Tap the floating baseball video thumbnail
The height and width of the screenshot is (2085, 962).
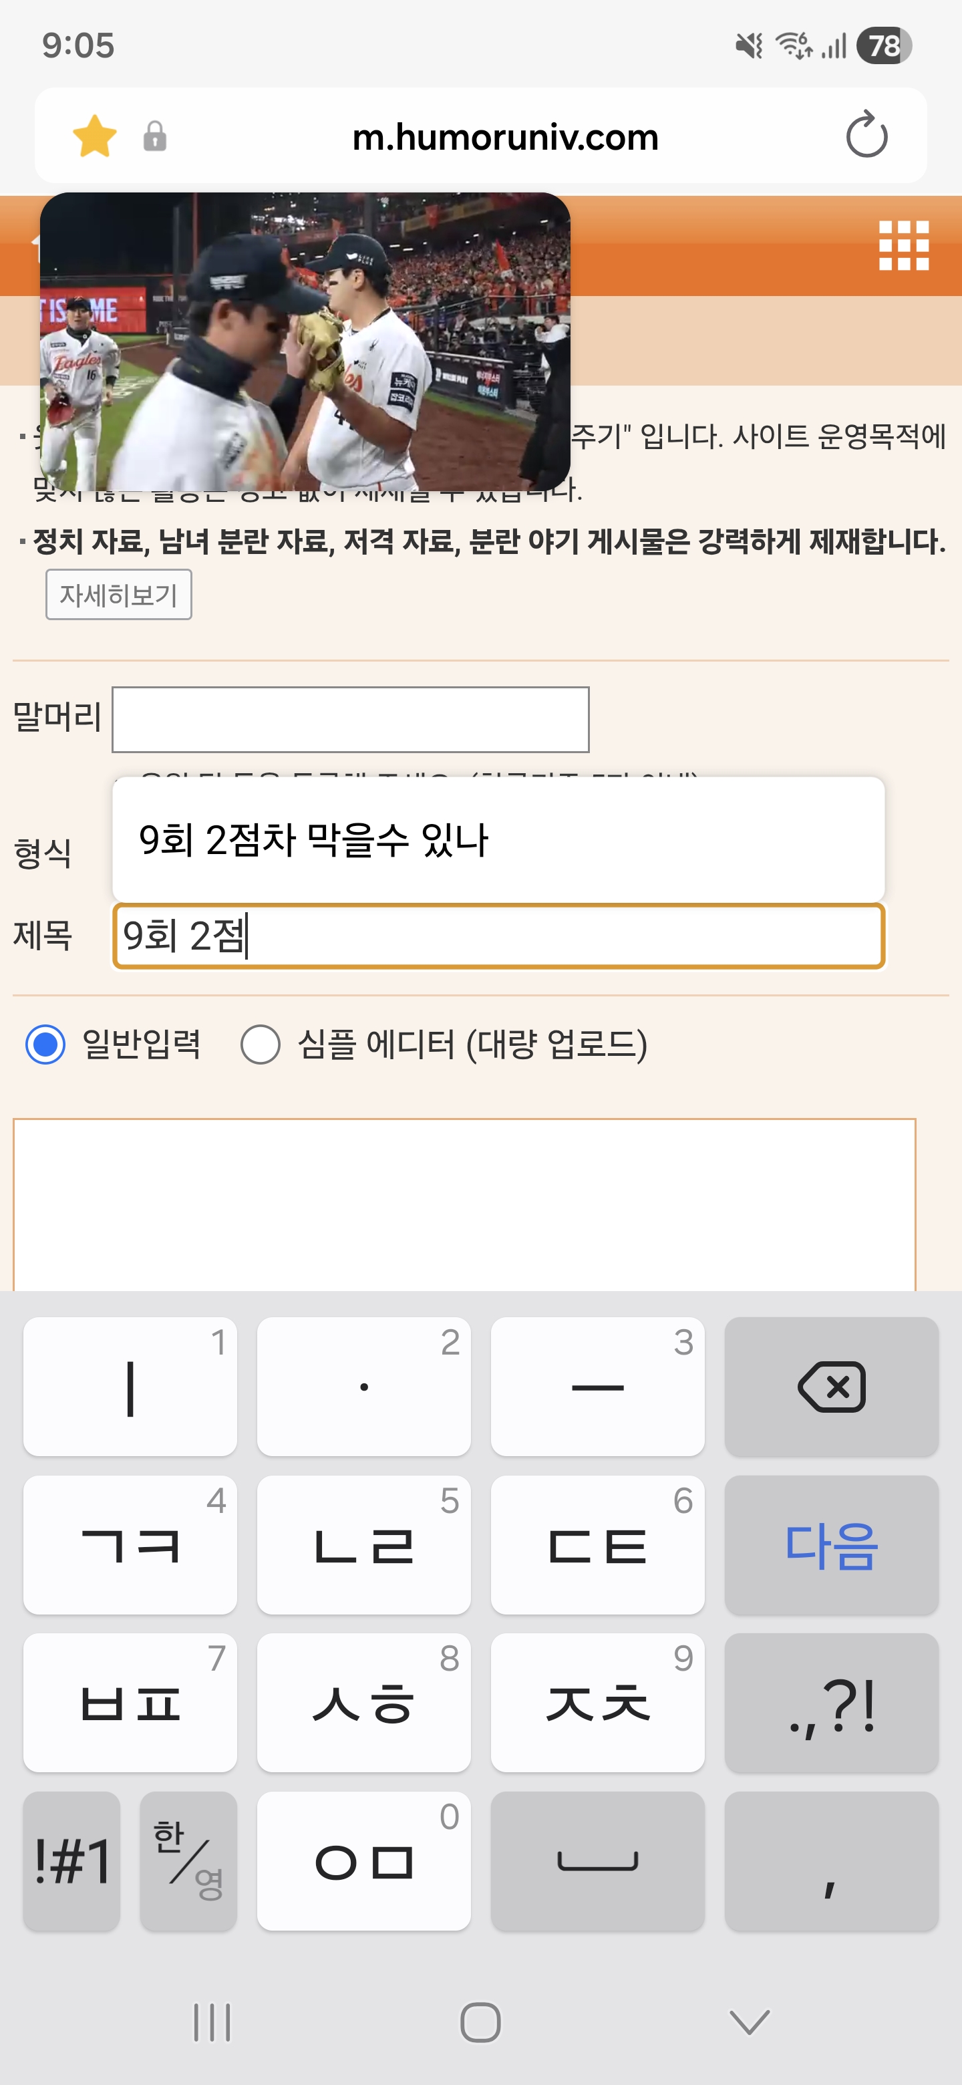(x=305, y=341)
